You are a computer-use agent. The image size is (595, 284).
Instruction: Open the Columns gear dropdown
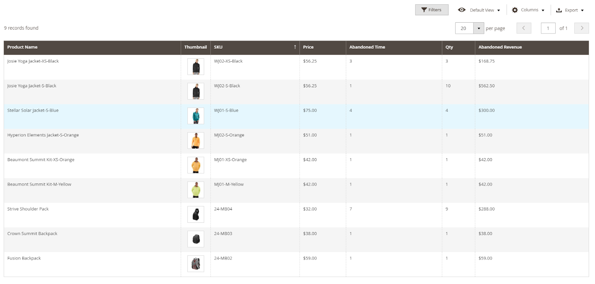[528, 10]
